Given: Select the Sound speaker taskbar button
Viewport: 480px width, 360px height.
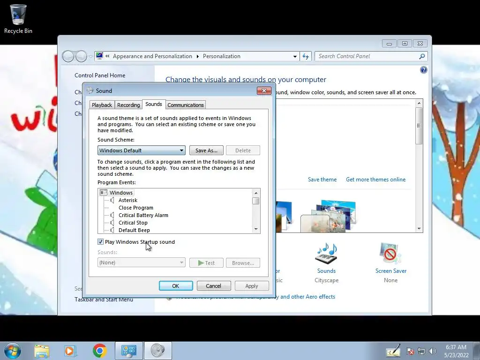Looking at the screenshot, I should tap(158, 351).
